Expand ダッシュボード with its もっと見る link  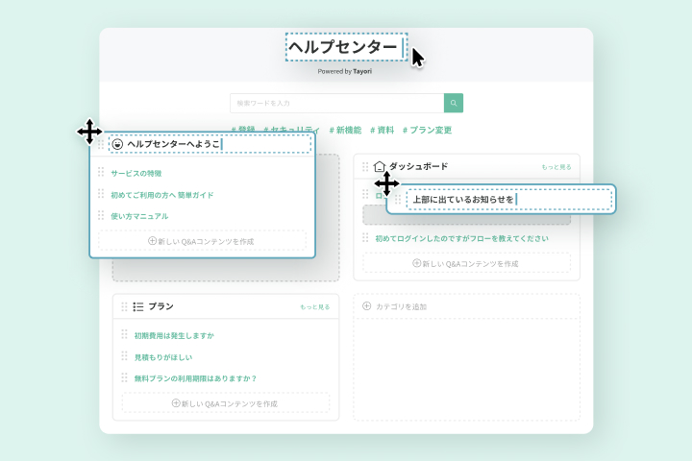pos(556,167)
